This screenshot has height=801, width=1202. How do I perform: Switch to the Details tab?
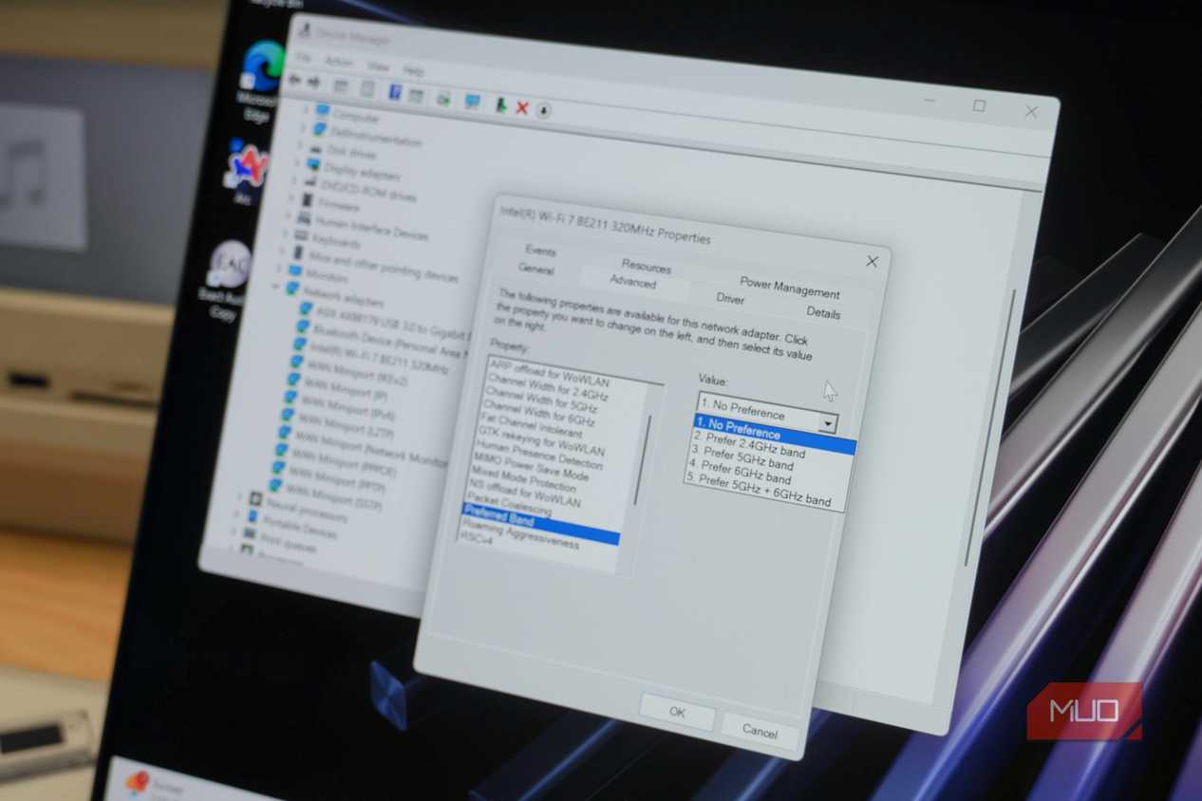pyautogui.click(x=823, y=312)
